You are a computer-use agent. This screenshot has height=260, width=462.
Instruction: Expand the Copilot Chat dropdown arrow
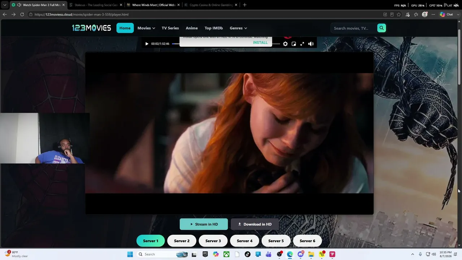(457, 14)
